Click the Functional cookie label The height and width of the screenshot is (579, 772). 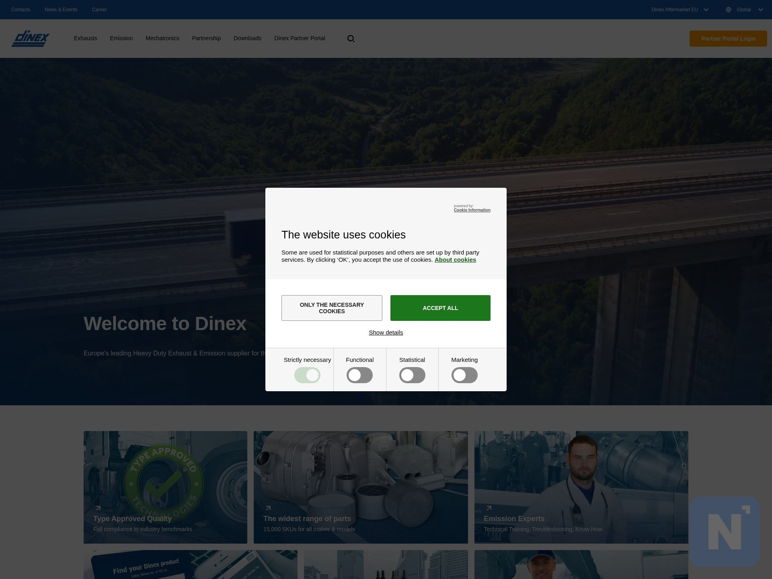tap(359, 360)
